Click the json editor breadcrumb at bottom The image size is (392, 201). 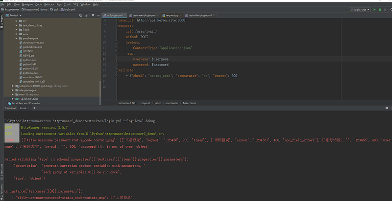(158, 103)
